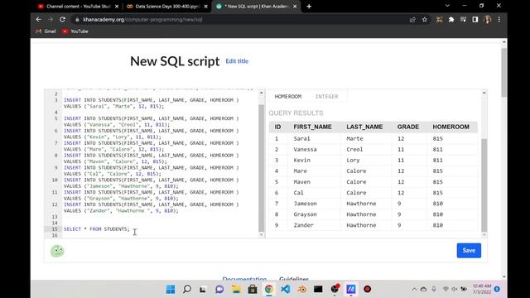Click the ID column header
Screen dimensions: 530x298
[x=278, y=127]
